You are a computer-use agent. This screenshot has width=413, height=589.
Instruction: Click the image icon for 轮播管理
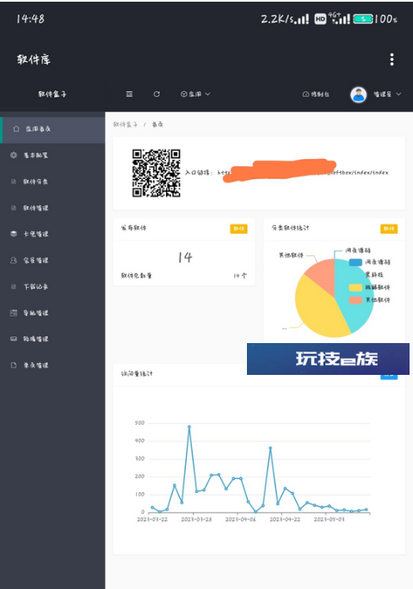pos(14,339)
